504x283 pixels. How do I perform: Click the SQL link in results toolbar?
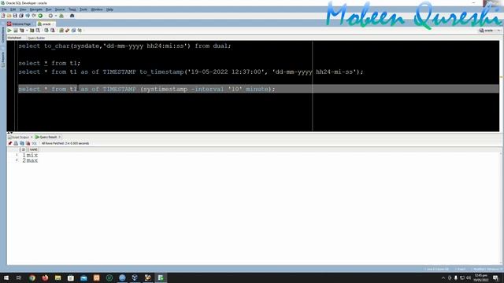(x=34, y=143)
